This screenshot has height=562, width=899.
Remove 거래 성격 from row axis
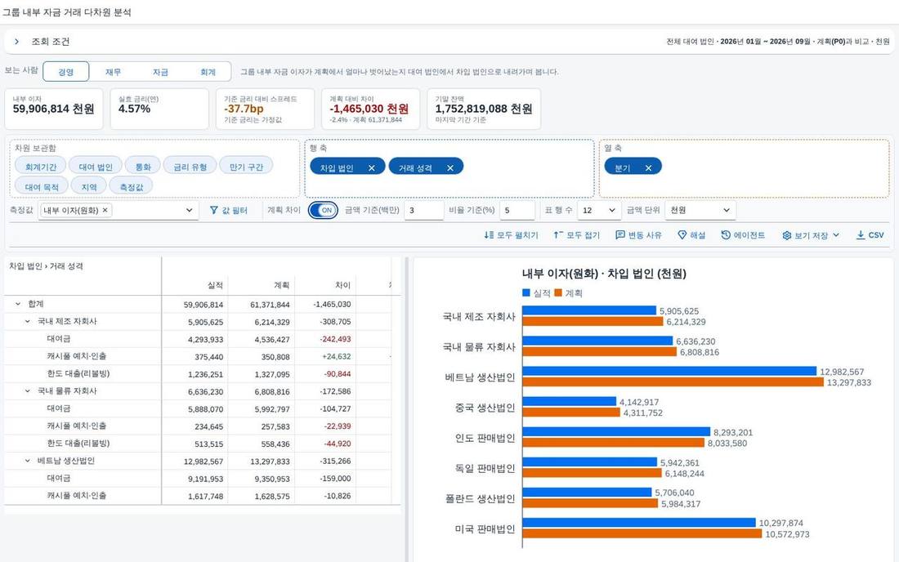[450, 167]
